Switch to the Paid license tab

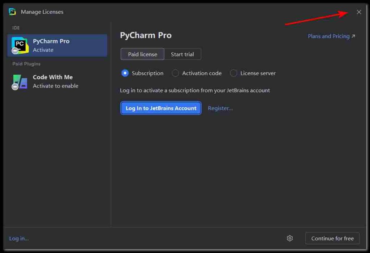[x=142, y=54]
